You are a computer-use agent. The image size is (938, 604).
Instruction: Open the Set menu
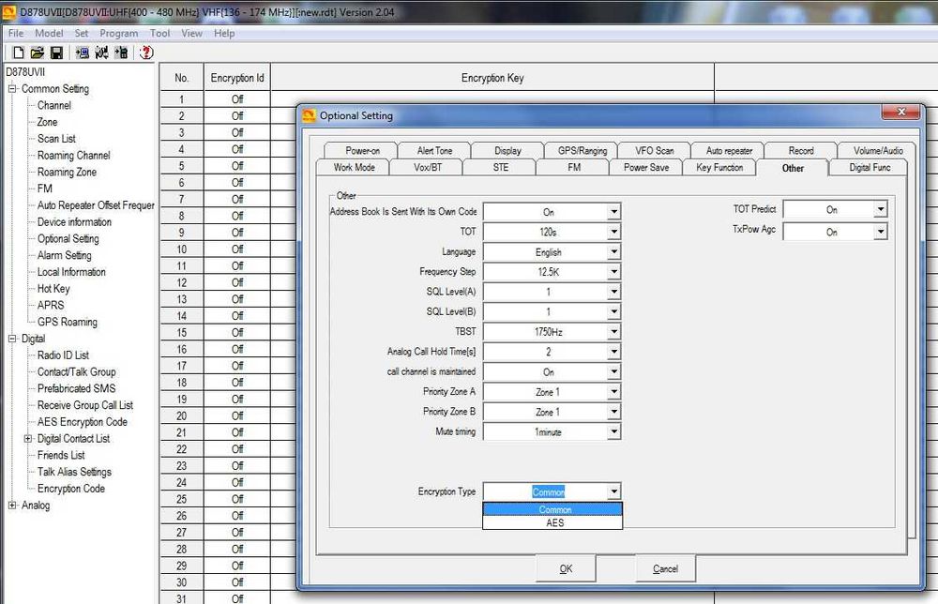coord(82,34)
